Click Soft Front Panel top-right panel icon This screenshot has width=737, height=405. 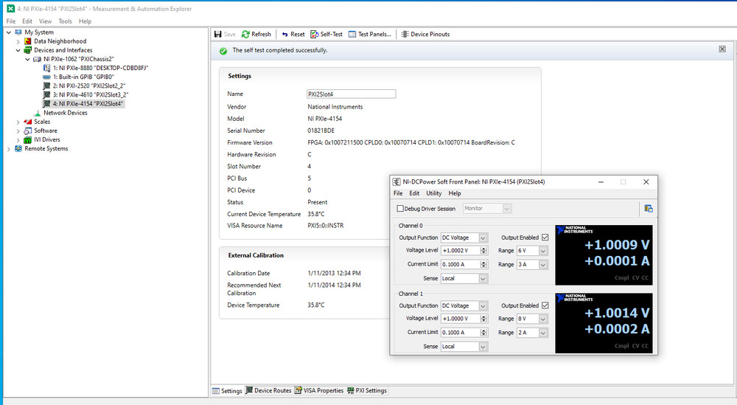point(648,208)
